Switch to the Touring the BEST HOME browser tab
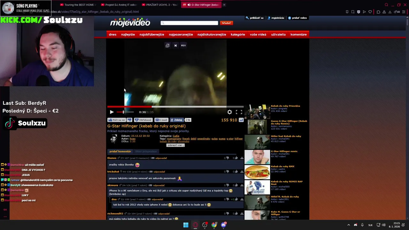 [x=78, y=5]
